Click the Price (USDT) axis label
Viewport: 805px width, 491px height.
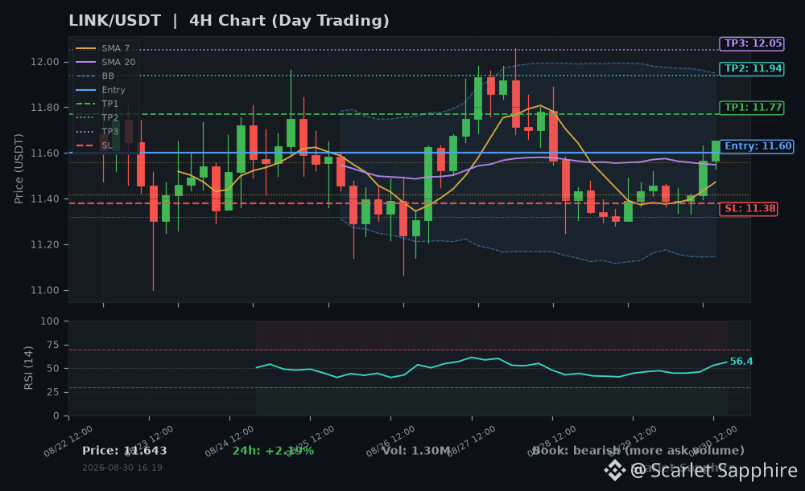(19, 169)
